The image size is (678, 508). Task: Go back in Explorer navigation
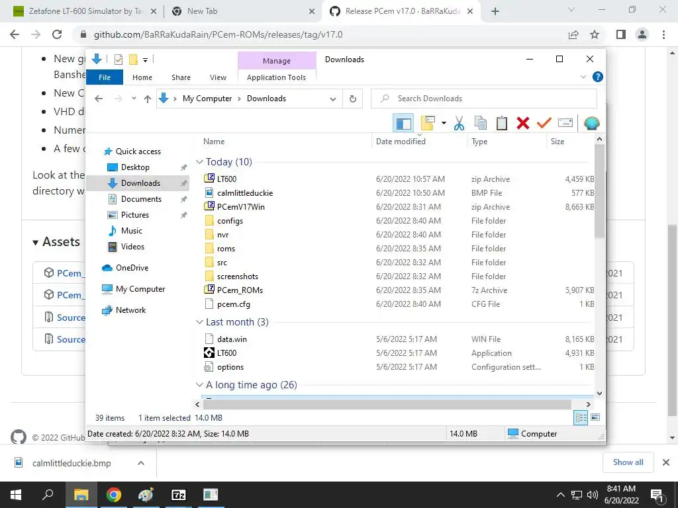coord(99,99)
